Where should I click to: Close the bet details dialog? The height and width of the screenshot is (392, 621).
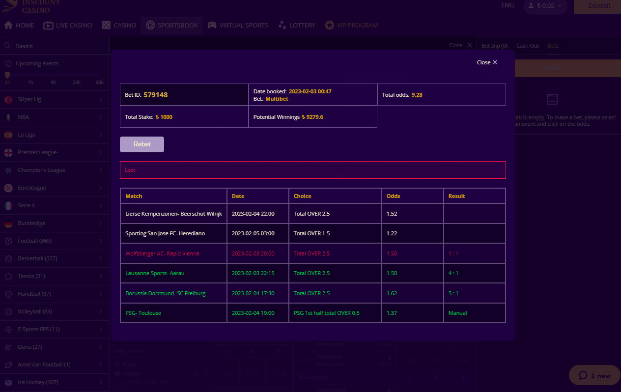487,62
